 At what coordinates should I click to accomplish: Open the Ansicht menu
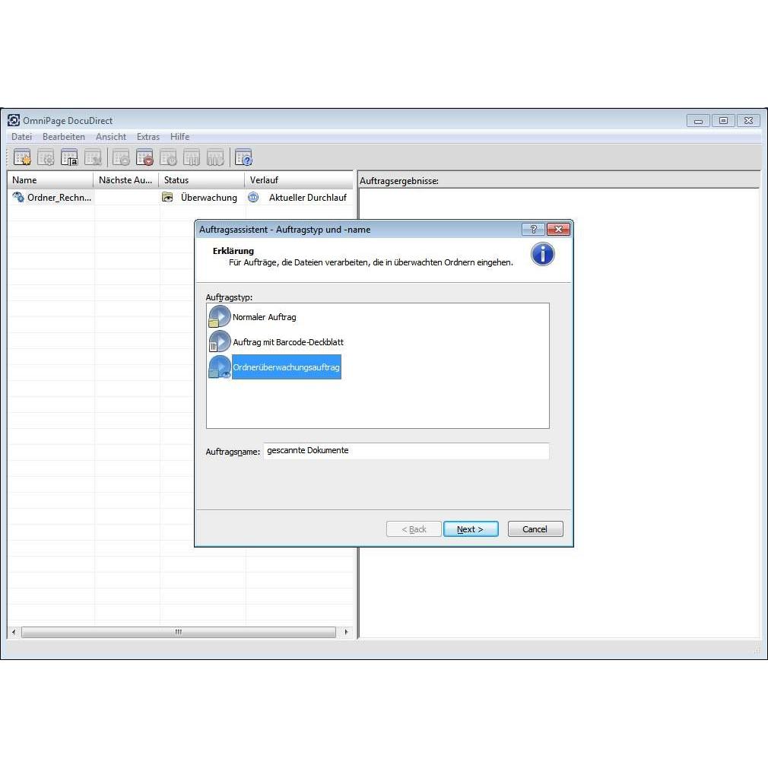111,137
